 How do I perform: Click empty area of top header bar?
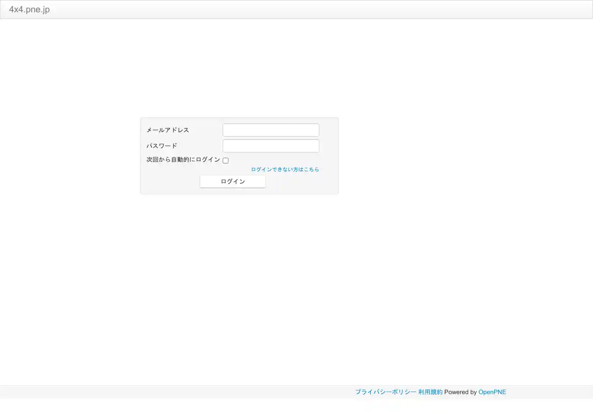[307, 10]
